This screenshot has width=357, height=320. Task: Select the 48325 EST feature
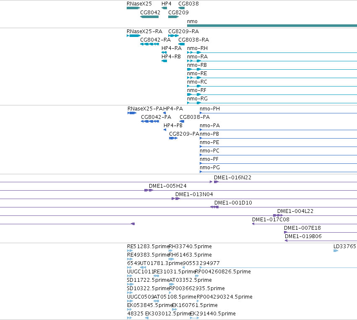coord(129,318)
